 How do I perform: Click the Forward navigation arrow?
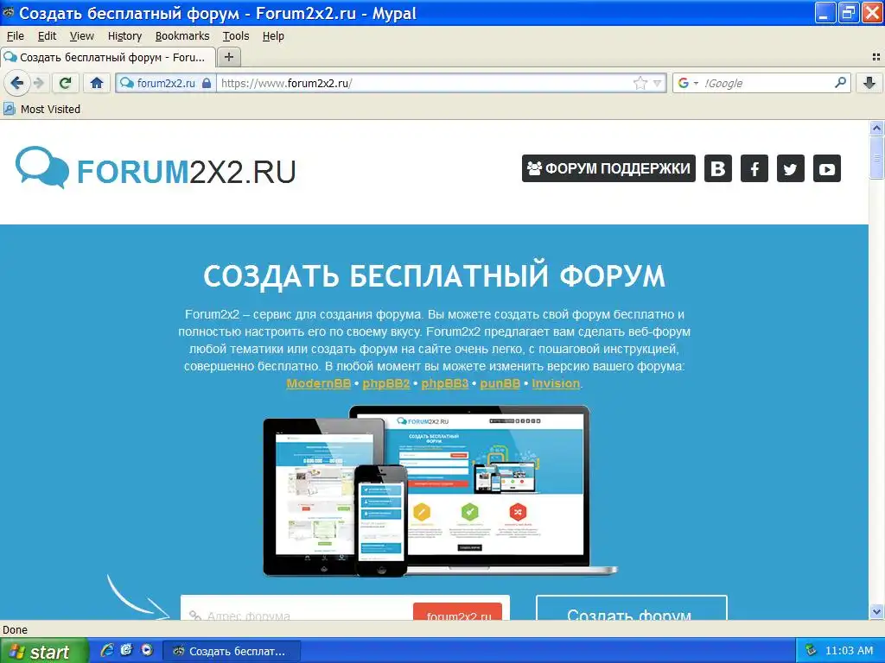point(39,84)
